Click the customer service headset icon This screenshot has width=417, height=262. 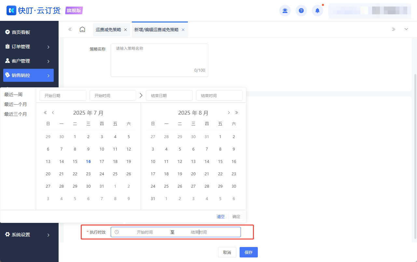(x=285, y=10)
